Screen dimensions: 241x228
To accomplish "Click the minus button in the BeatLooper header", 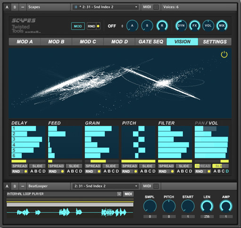I will click(23, 186).
